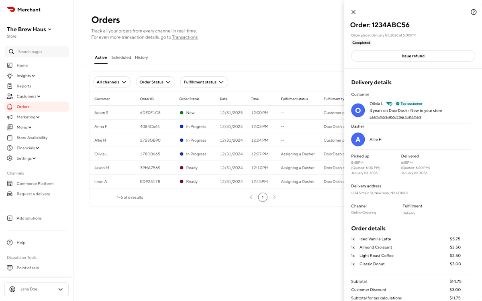Issue a refund for order 1234ABC56
Viewport: 482px width, 301px height.
[x=413, y=56]
